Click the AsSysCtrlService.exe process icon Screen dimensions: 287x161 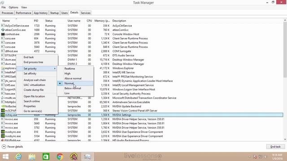pyautogui.click(x=3, y=25)
